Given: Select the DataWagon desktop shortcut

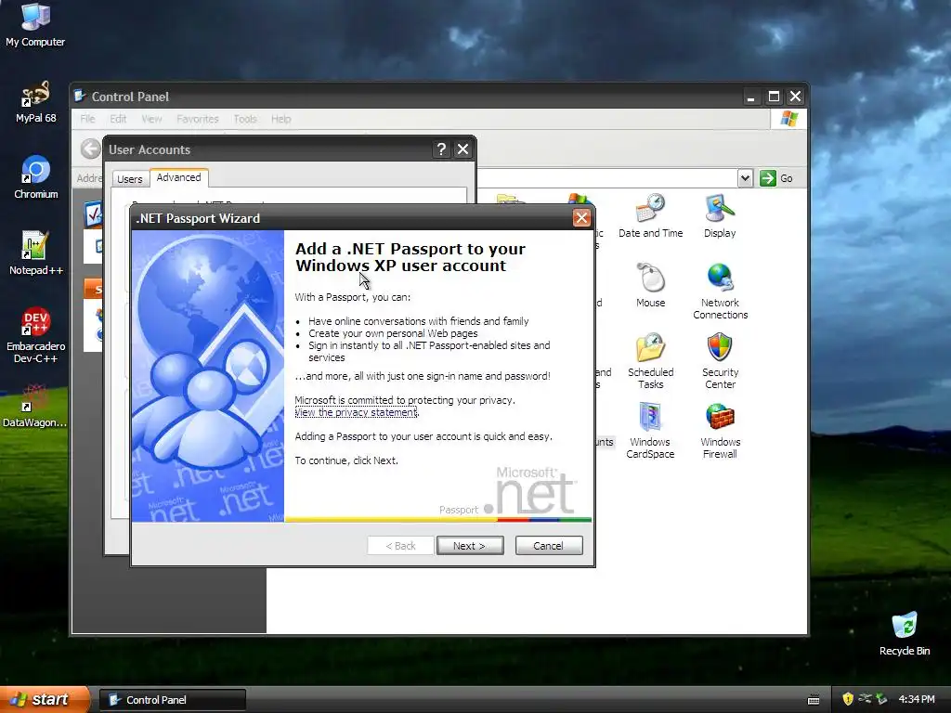Looking at the screenshot, I should click(x=34, y=405).
